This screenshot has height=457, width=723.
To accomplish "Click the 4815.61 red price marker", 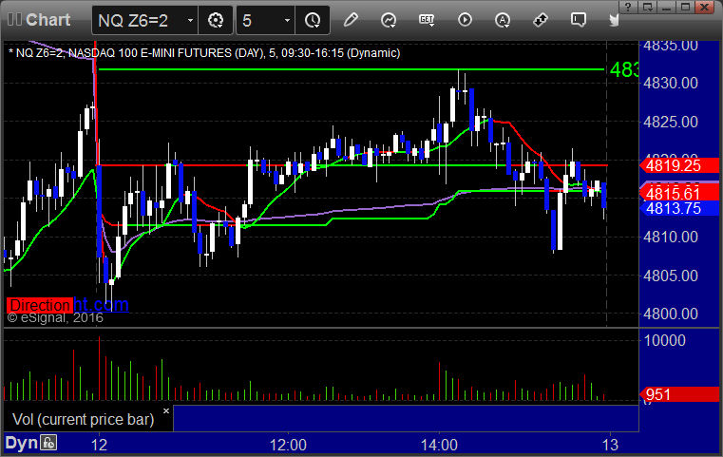I will point(679,193).
